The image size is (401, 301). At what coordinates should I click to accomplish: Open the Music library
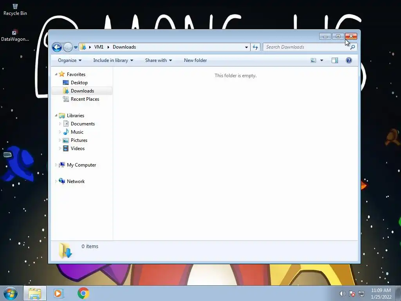coord(77,132)
